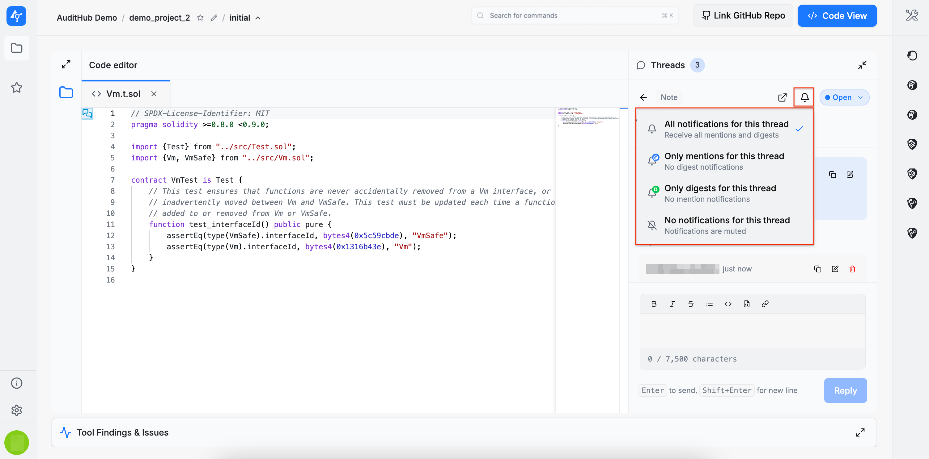Select Only digests for this thread
The image size is (929, 459).
pyautogui.click(x=720, y=193)
